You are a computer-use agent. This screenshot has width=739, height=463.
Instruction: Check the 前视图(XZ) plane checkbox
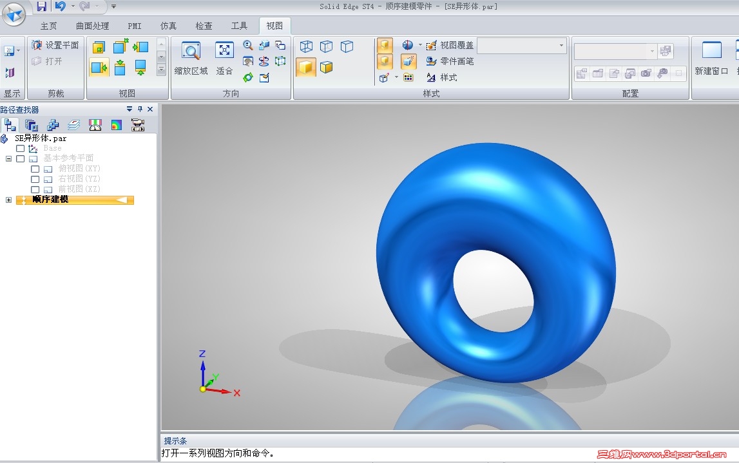35,189
